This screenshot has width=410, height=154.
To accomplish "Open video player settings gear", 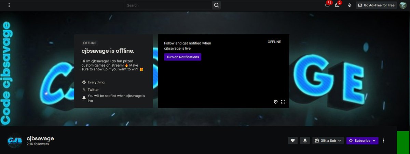I will (276, 102).
